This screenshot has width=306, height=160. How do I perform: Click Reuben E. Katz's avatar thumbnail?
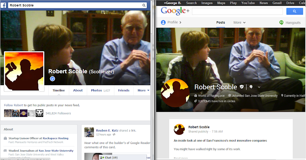click(89, 133)
